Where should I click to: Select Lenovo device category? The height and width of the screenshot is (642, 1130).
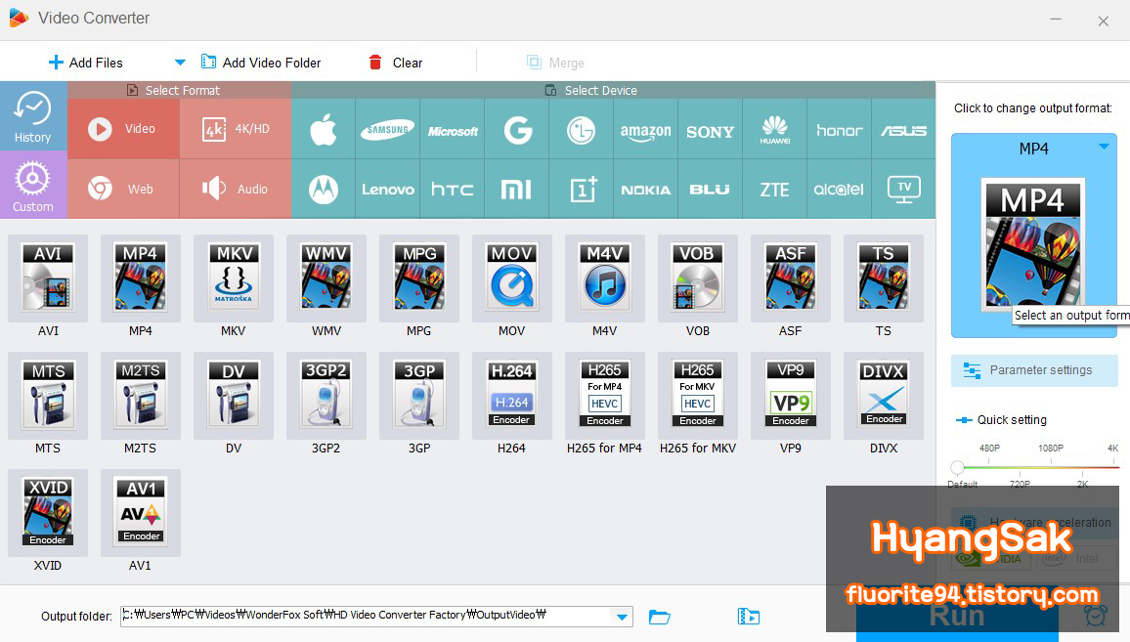point(388,190)
